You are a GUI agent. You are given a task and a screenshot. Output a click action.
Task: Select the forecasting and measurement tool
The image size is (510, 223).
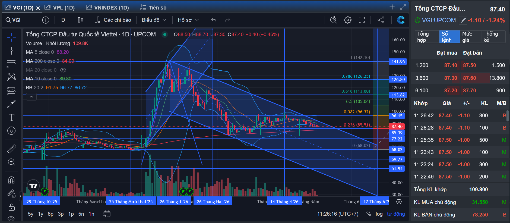[11, 90]
